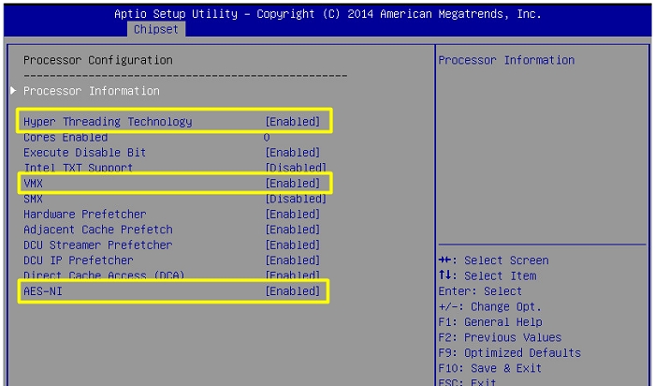Screen dimensions: 655x386
Task: Select Direct Cache Access (DCA) row
Action: [104, 275]
